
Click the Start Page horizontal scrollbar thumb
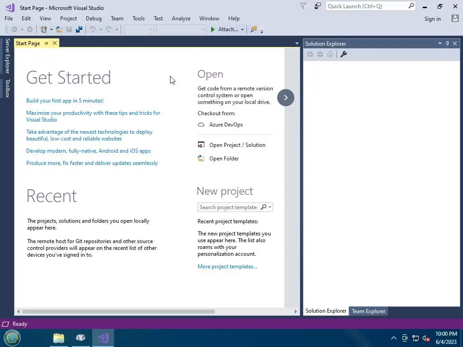118,311
